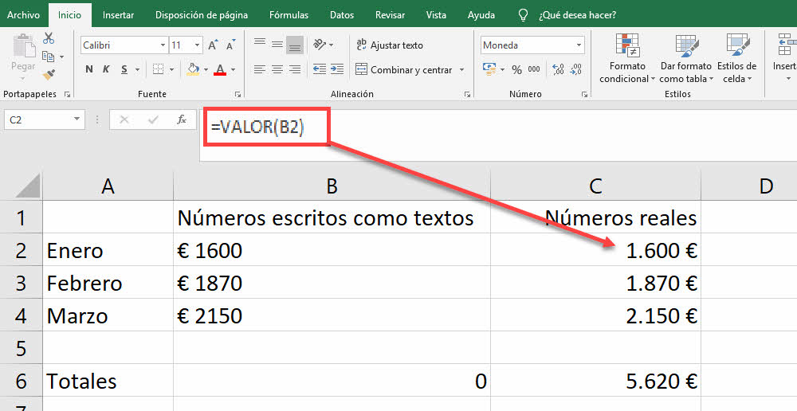Select the Format Painter brush icon

[49, 74]
